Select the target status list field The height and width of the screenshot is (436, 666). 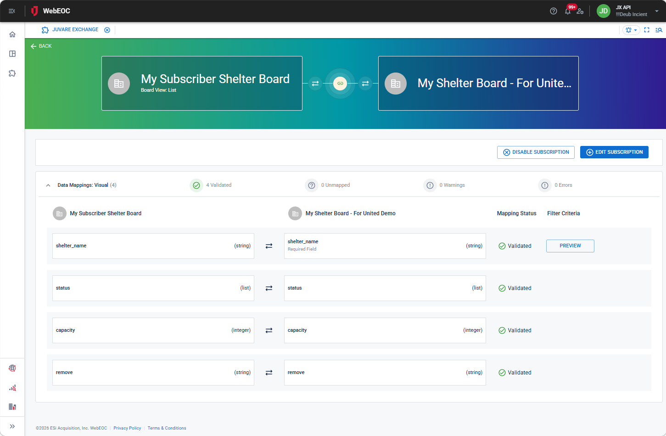click(385, 288)
